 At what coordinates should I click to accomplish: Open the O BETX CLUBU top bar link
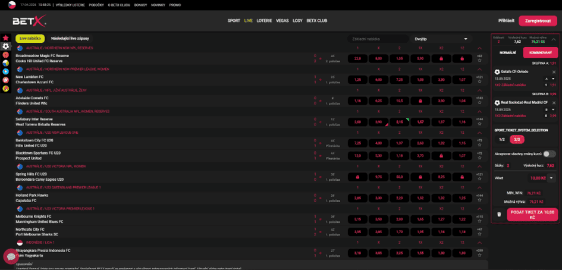click(120, 5)
